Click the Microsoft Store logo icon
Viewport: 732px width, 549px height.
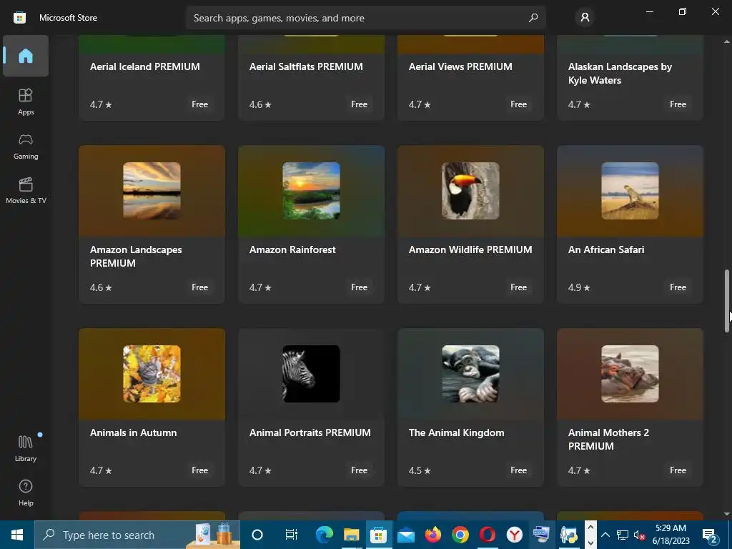(19, 18)
